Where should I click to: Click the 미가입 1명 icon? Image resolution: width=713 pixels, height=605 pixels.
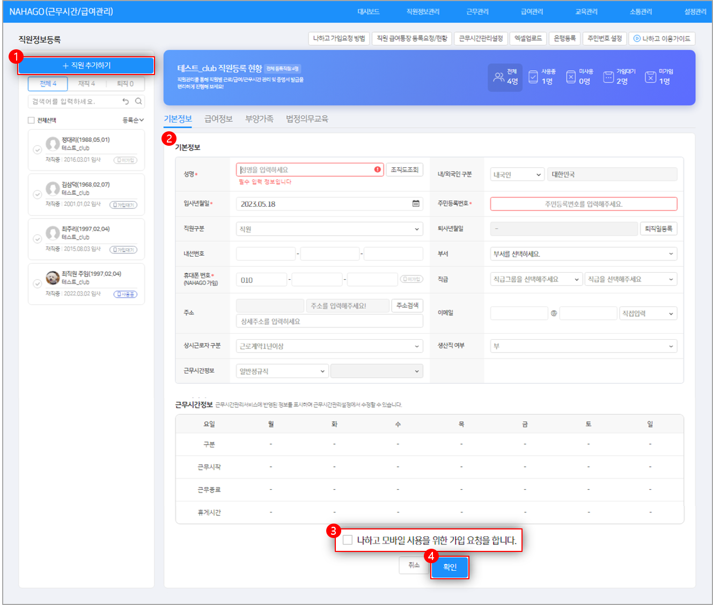tap(650, 77)
